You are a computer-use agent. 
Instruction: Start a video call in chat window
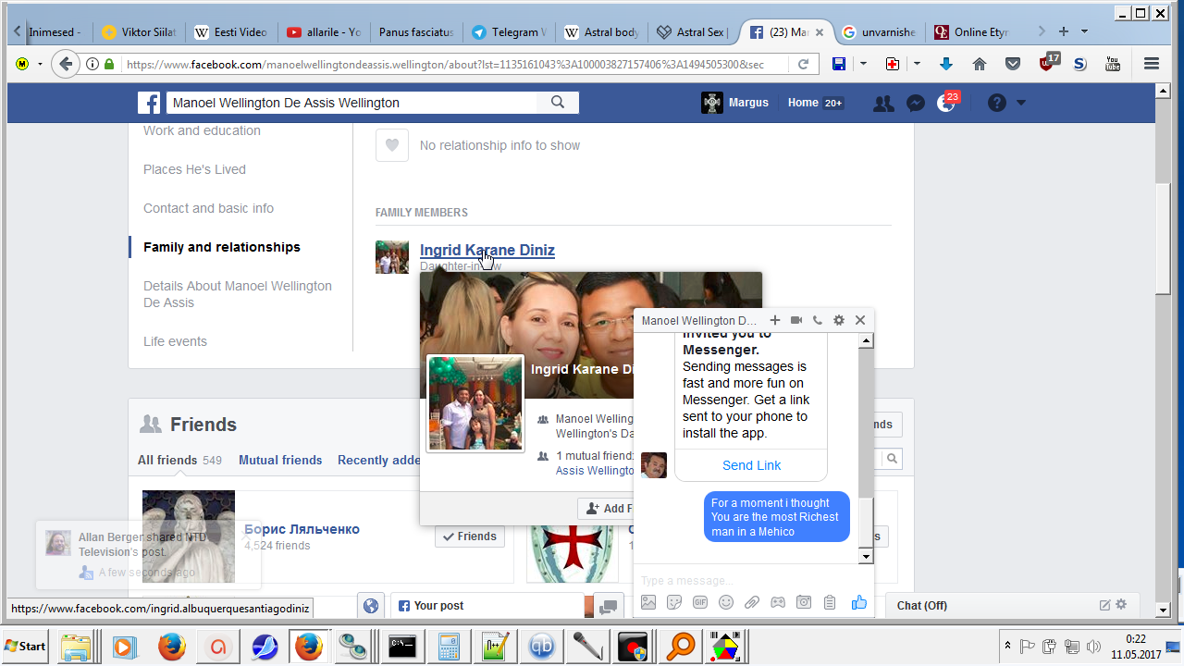pyautogui.click(x=795, y=320)
